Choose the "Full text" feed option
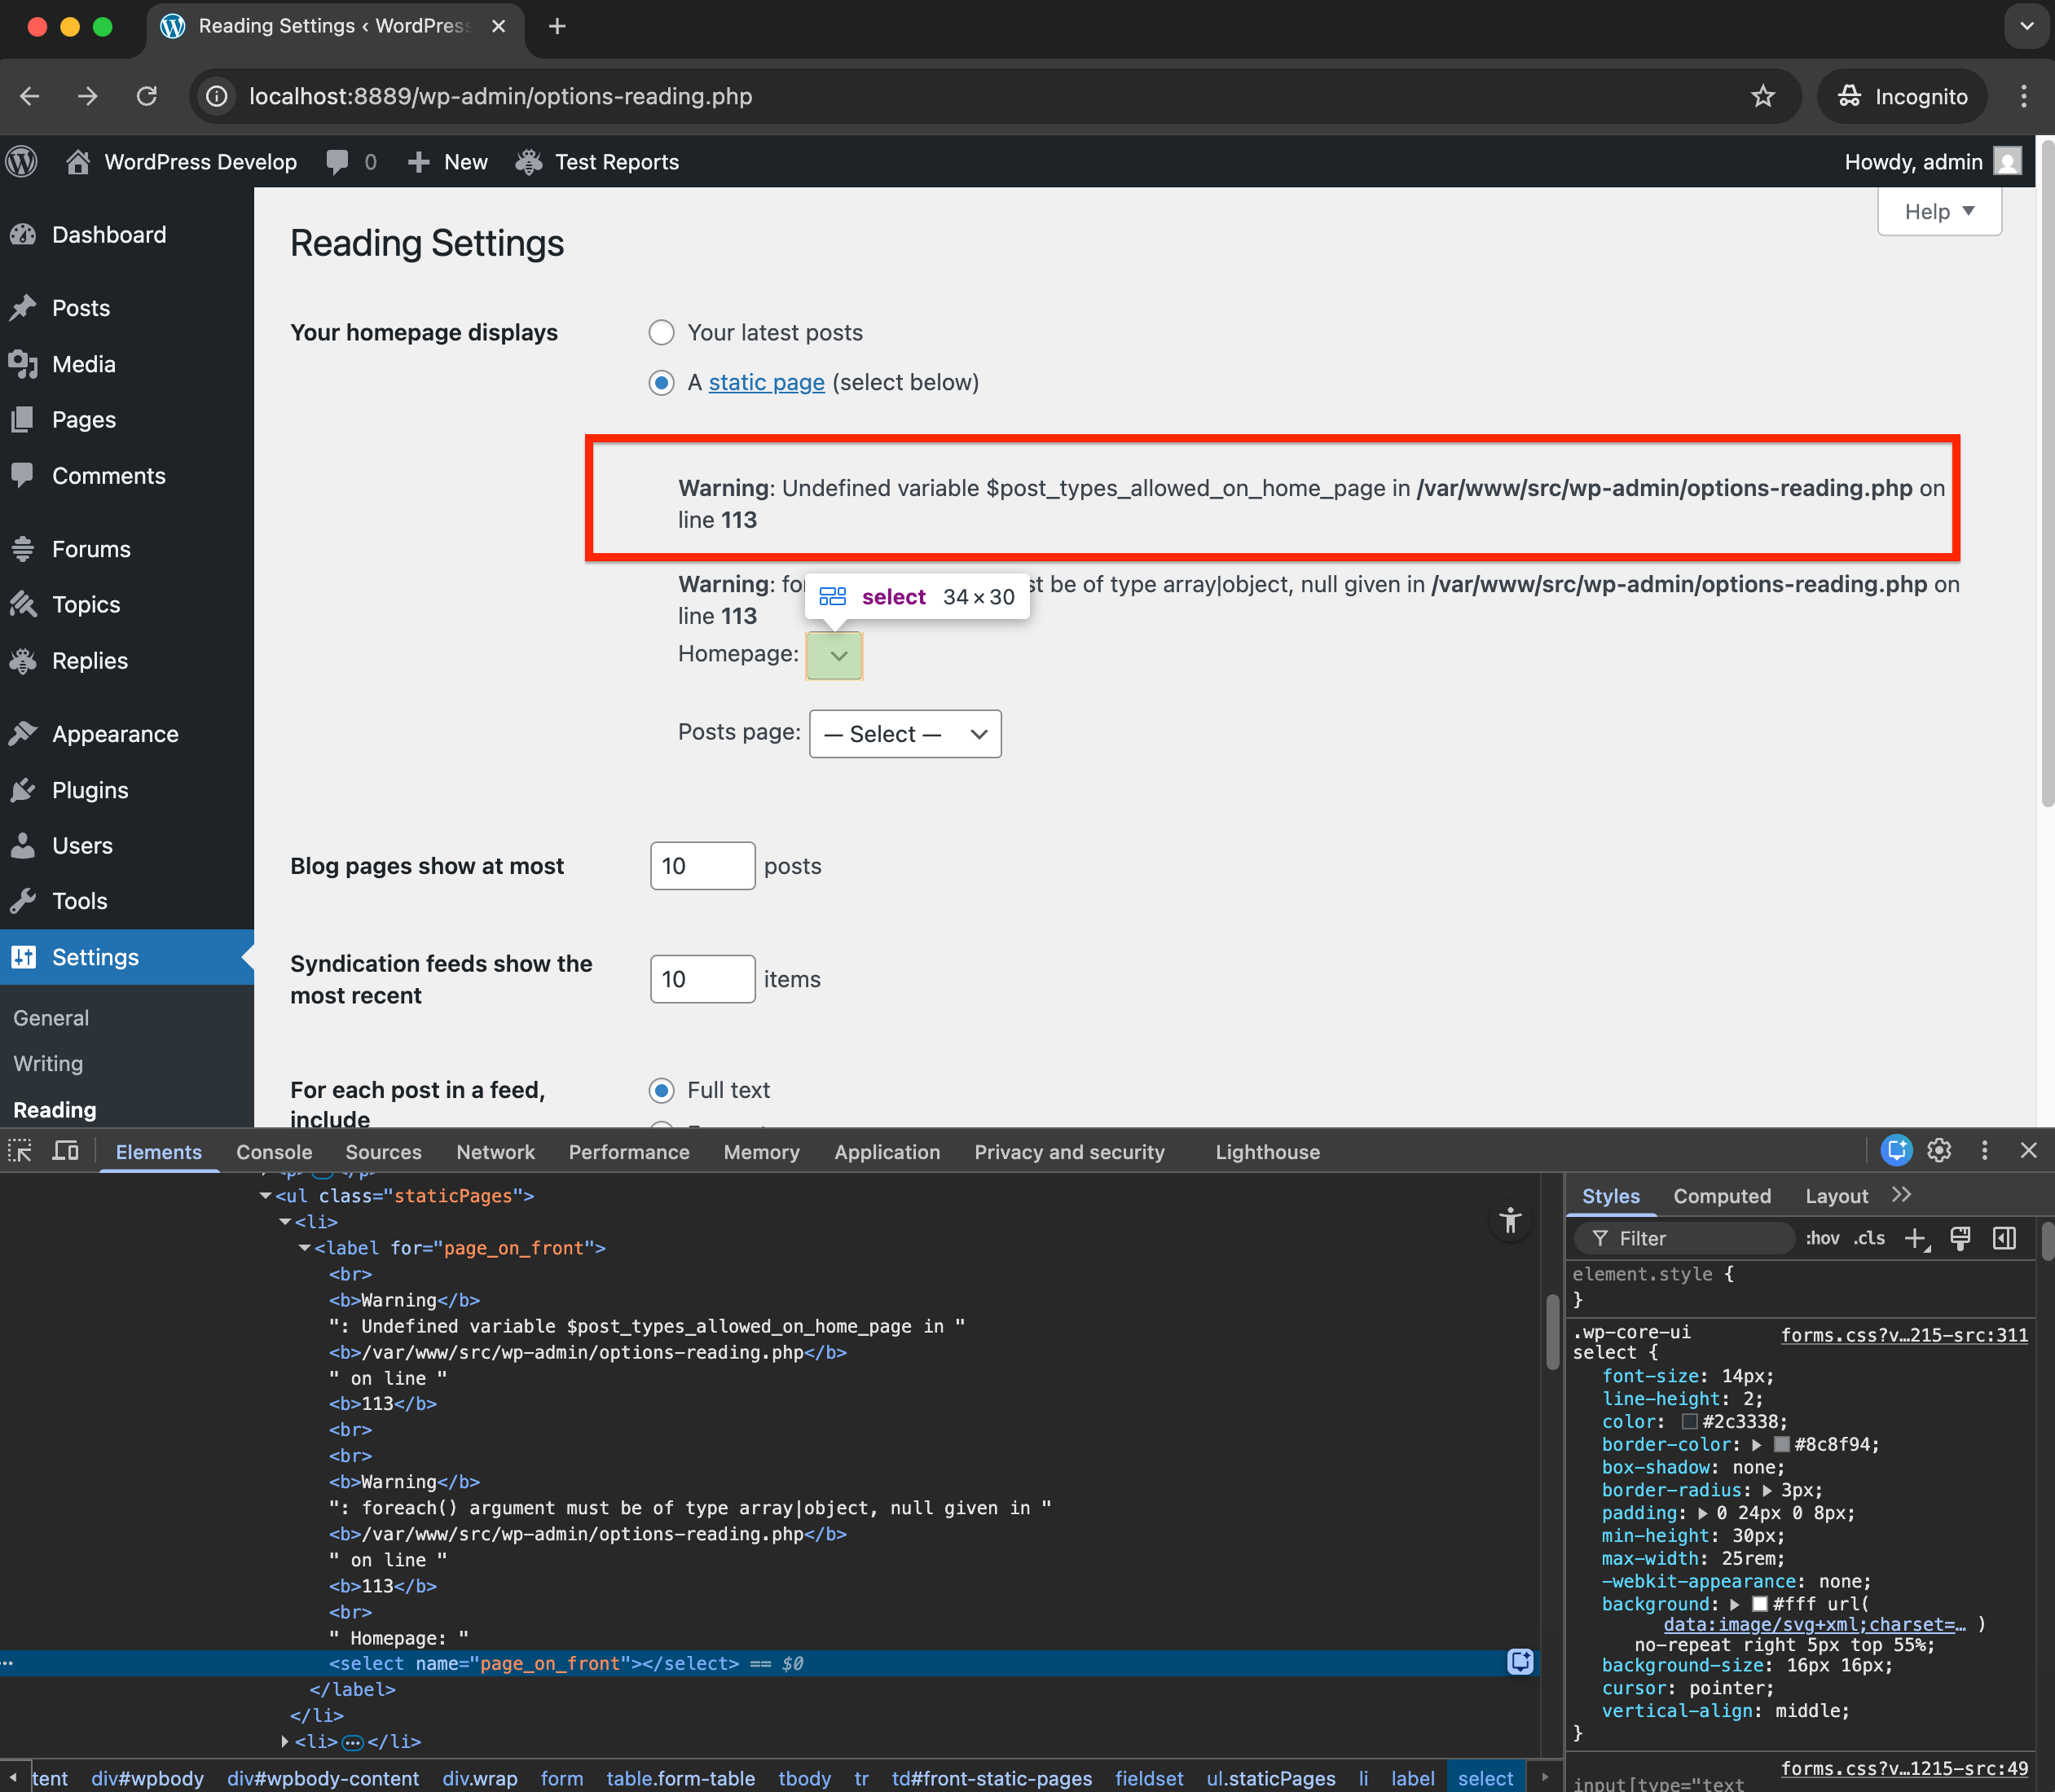 coord(662,1090)
